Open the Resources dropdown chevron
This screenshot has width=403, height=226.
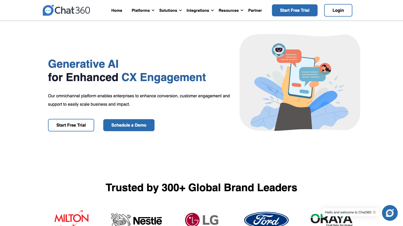point(242,10)
